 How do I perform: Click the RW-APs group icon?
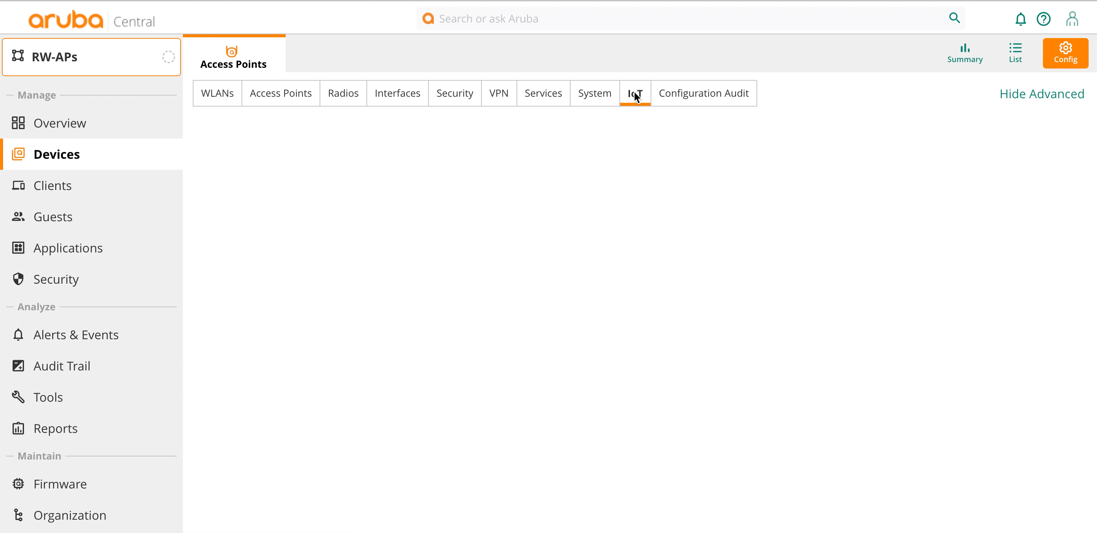click(x=18, y=56)
